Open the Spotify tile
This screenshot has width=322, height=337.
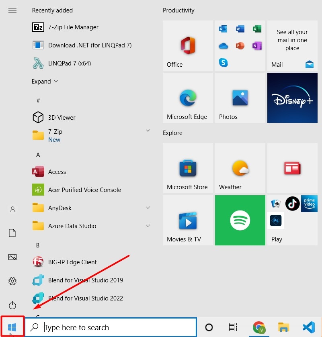tap(240, 220)
